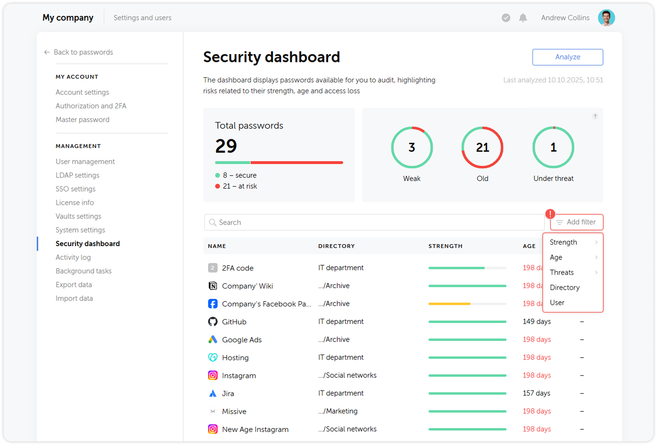Click Back to passwords link

tap(83, 52)
